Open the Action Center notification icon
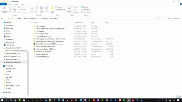Viewport: 182px width, 102px height. (x=178, y=100)
